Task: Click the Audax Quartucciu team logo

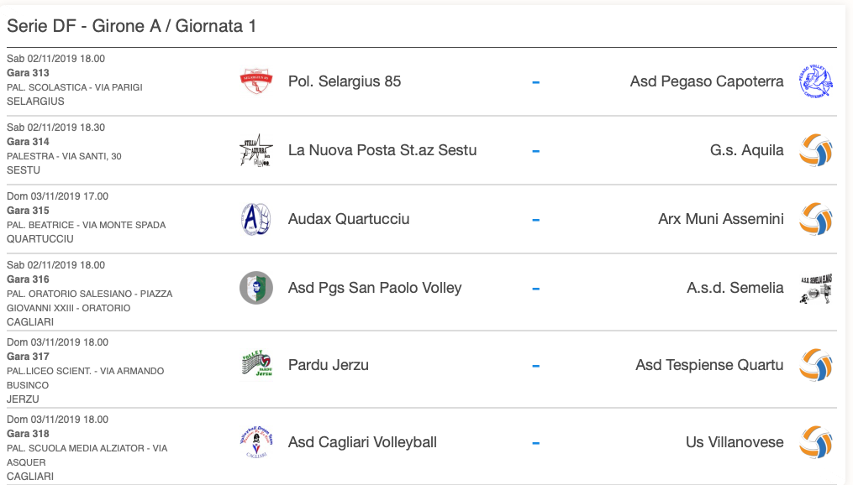Action: coord(256,219)
